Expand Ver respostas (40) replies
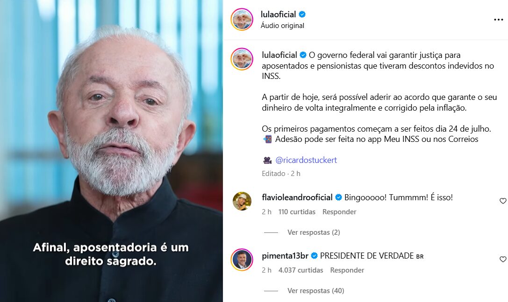The width and height of the screenshot is (508, 302). click(x=315, y=291)
